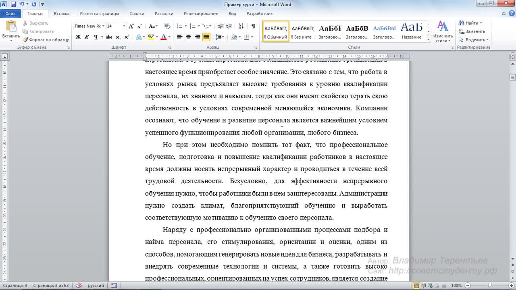Click the Save icon in Quick Access Toolbar
This screenshot has width=516, height=290.
click(13, 4)
